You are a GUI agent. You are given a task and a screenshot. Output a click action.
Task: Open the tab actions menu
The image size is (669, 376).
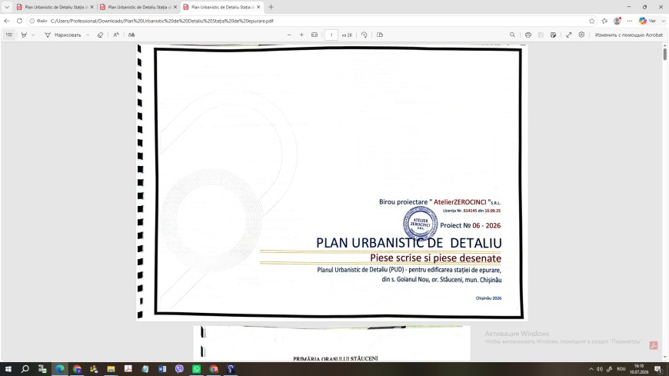[x=7, y=7]
